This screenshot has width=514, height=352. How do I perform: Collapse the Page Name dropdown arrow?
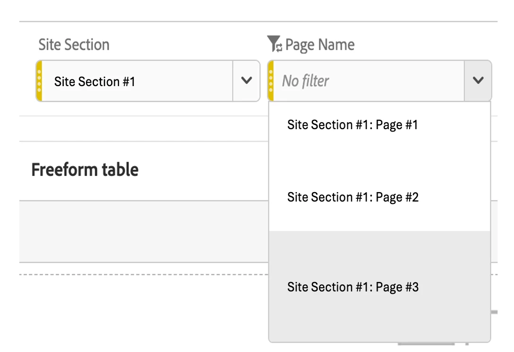point(478,81)
